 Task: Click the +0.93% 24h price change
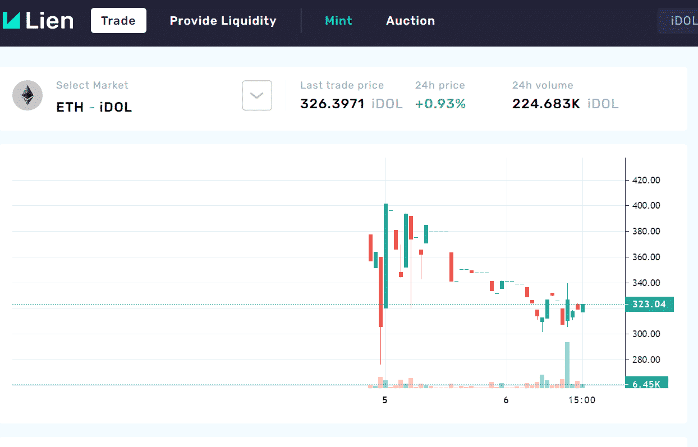click(440, 104)
